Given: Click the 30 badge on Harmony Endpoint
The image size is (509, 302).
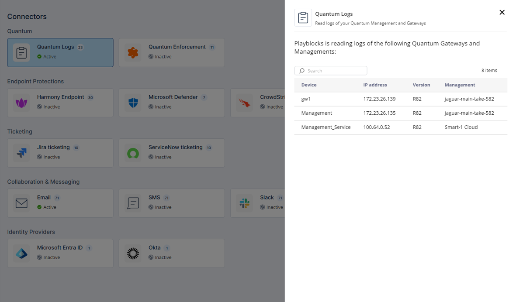Looking at the screenshot, I should pyautogui.click(x=90, y=98).
